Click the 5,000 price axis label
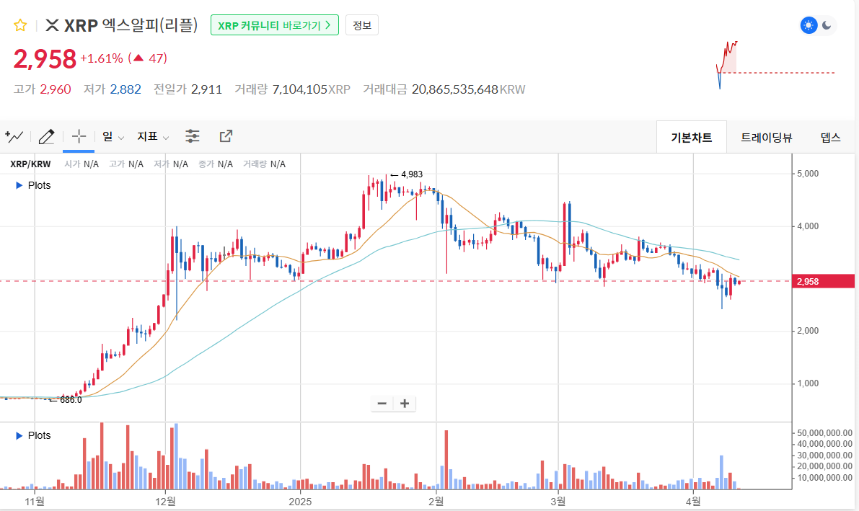The width and height of the screenshot is (859, 511). (808, 174)
